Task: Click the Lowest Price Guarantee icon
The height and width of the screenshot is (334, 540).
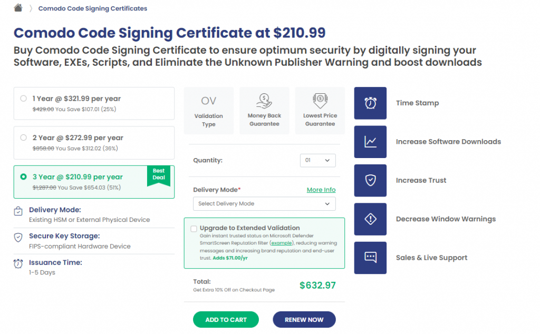Action: (x=320, y=101)
